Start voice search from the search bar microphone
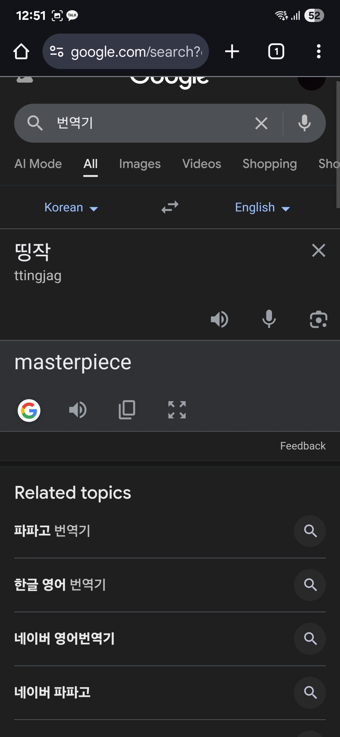 coord(304,123)
